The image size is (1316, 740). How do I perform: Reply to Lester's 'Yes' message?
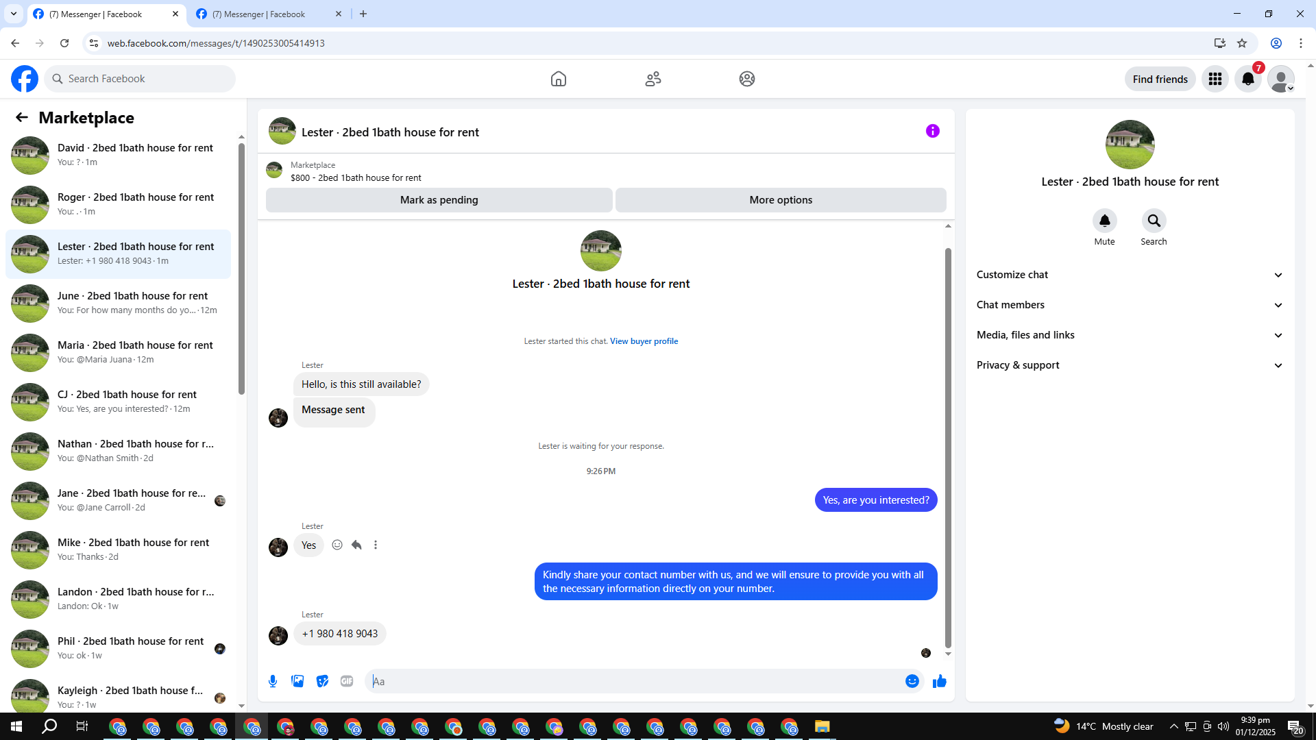click(356, 545)
